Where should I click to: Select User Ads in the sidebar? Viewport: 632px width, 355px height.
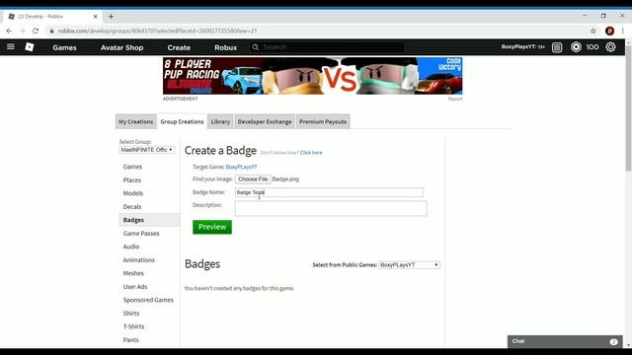135,287
